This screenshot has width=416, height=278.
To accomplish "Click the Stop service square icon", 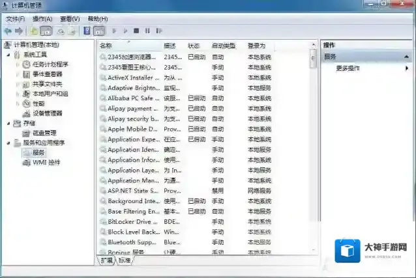I will [x=136, y=31].
